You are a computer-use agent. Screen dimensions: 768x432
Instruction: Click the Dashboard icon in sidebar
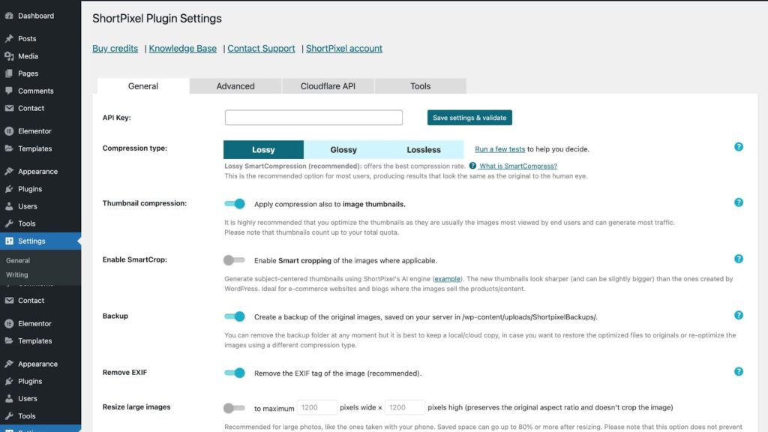9,16
